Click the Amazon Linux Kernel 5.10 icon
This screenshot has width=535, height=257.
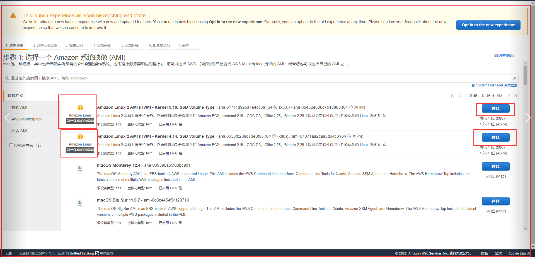click(x=80, y=108)
